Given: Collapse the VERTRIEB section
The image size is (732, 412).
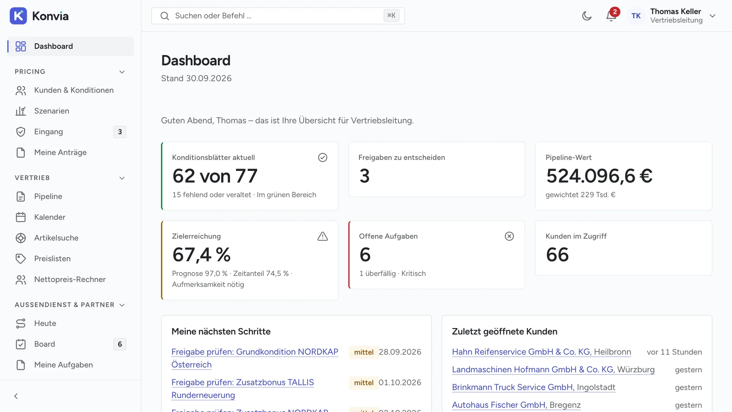Looking at the screenshot, I should tap(122, 178).
